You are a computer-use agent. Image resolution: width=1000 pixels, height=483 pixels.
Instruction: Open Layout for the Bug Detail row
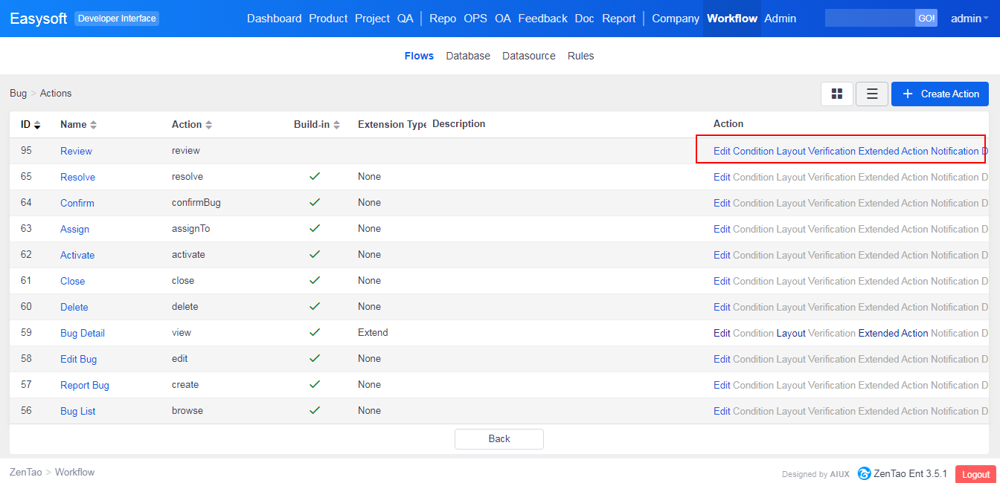point(791,333)
